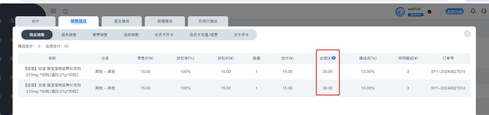Screen dimensions: 489x115
Task: Select the 次卡开卡 sub-tab
Action: (x=241, y=35)
